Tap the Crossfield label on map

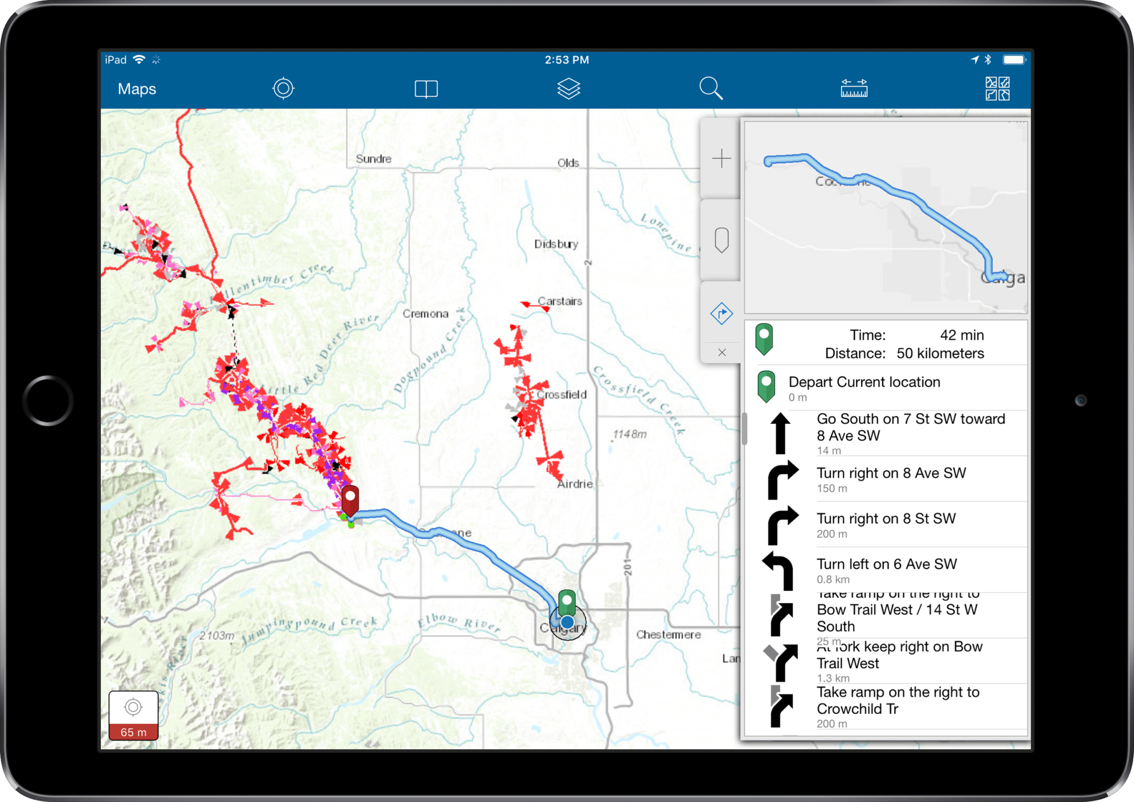561,394
